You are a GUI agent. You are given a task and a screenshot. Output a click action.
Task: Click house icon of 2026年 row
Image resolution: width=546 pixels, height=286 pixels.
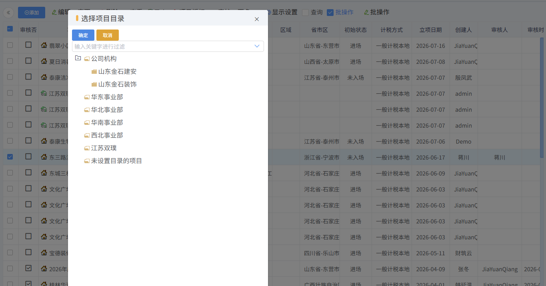pos(44,268)
